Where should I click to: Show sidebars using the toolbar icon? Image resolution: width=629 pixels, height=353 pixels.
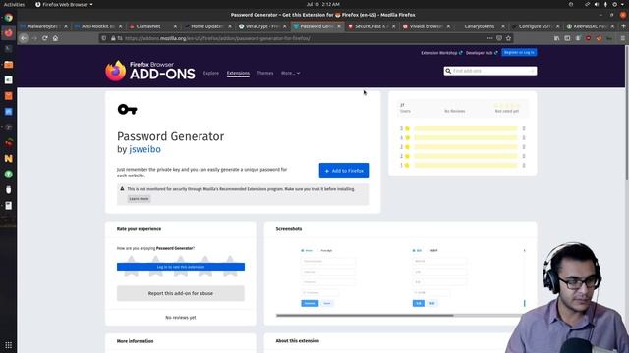point(567,38)
